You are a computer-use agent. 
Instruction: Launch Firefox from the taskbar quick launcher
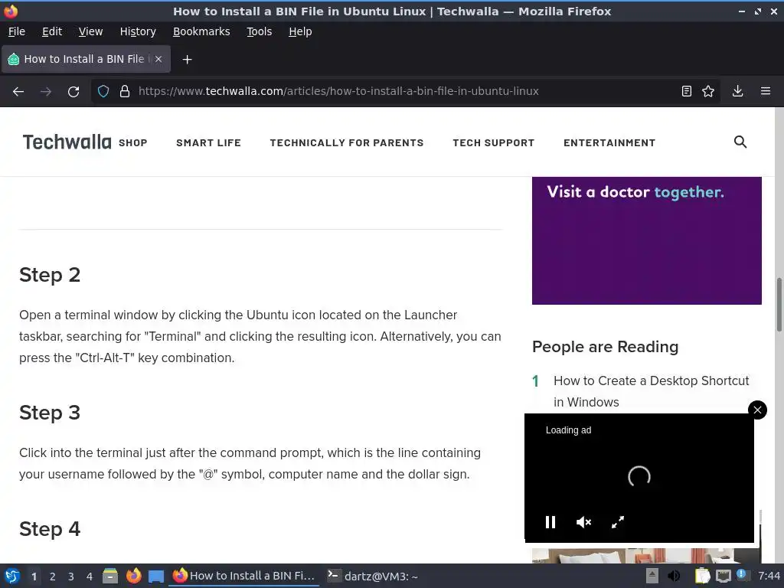pyautogui.click(x=133, y=576)
